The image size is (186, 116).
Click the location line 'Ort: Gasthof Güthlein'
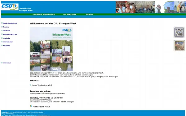pyautogui.click(x=52, y=102)
